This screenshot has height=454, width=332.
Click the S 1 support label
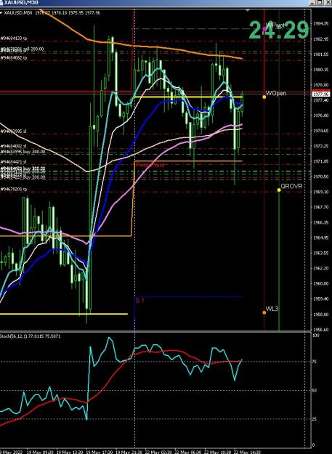pos(139,301)
